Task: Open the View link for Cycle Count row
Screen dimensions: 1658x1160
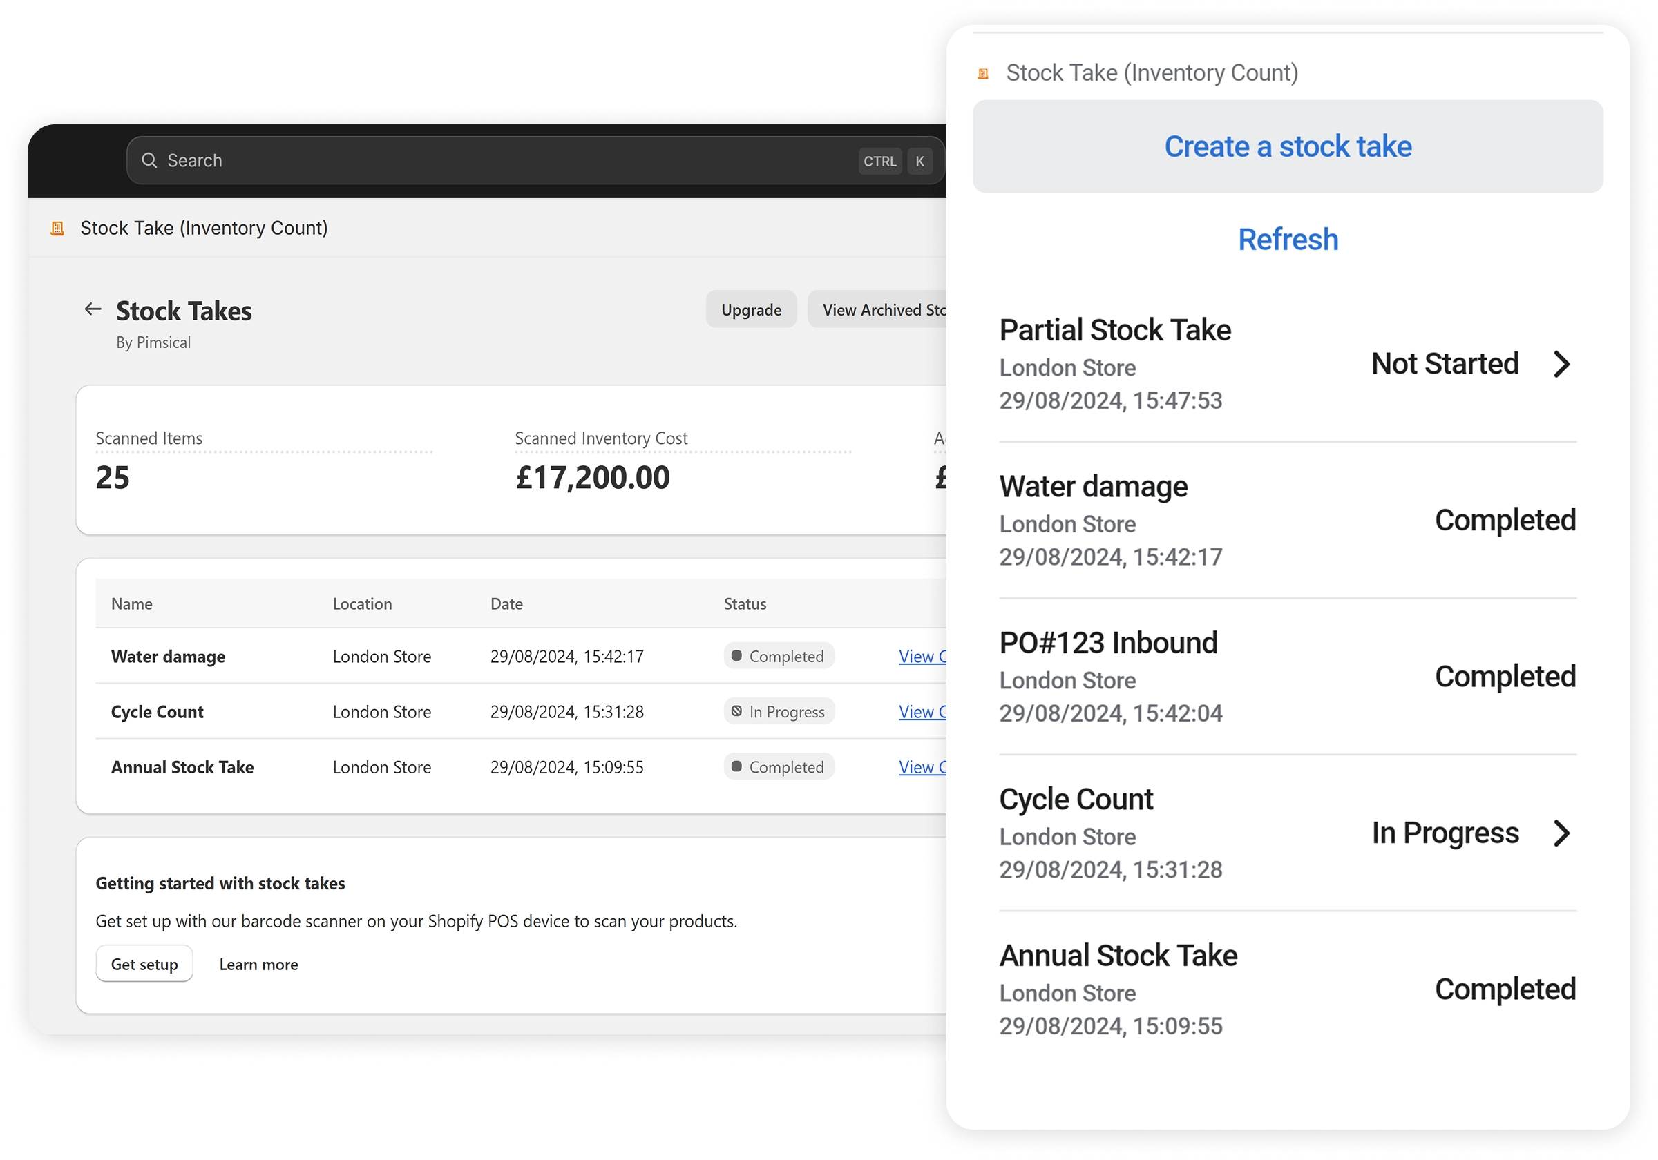Action: pyautogui.click(x=922, y=713)
